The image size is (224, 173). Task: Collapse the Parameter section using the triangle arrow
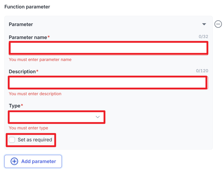[x=204, y=24]
